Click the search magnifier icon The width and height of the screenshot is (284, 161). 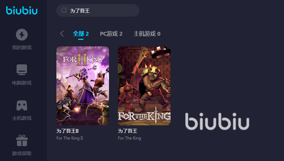[64, 10]
